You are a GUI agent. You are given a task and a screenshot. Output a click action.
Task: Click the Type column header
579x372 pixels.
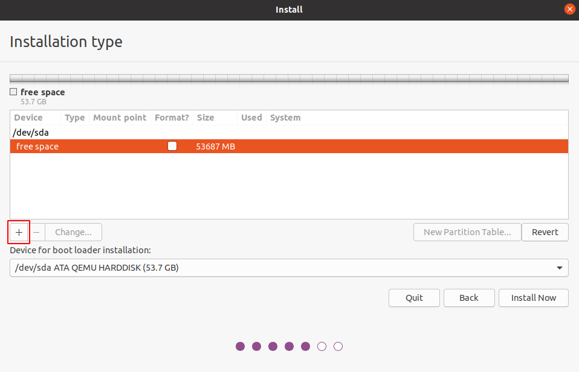[x=74, y=118]
